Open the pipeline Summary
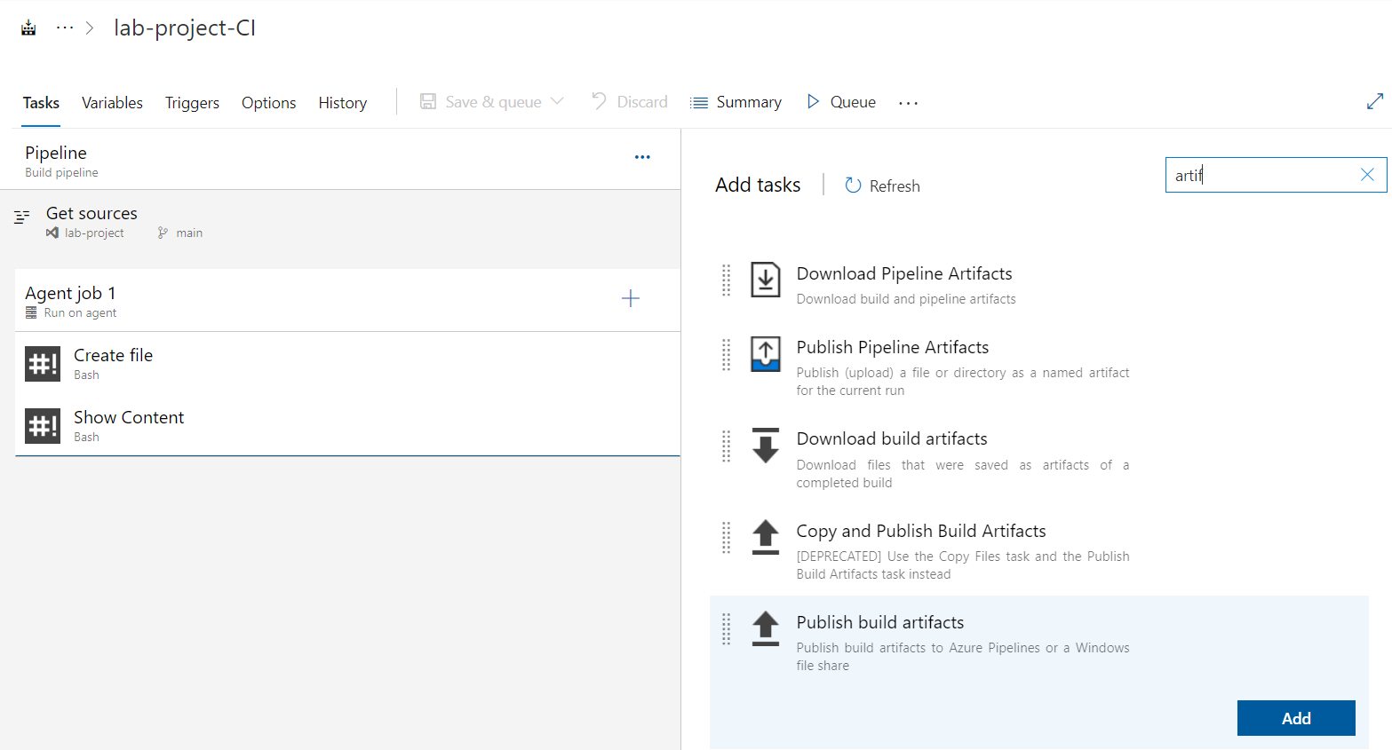Viewport: 1392px width, 750px height. 736,102
